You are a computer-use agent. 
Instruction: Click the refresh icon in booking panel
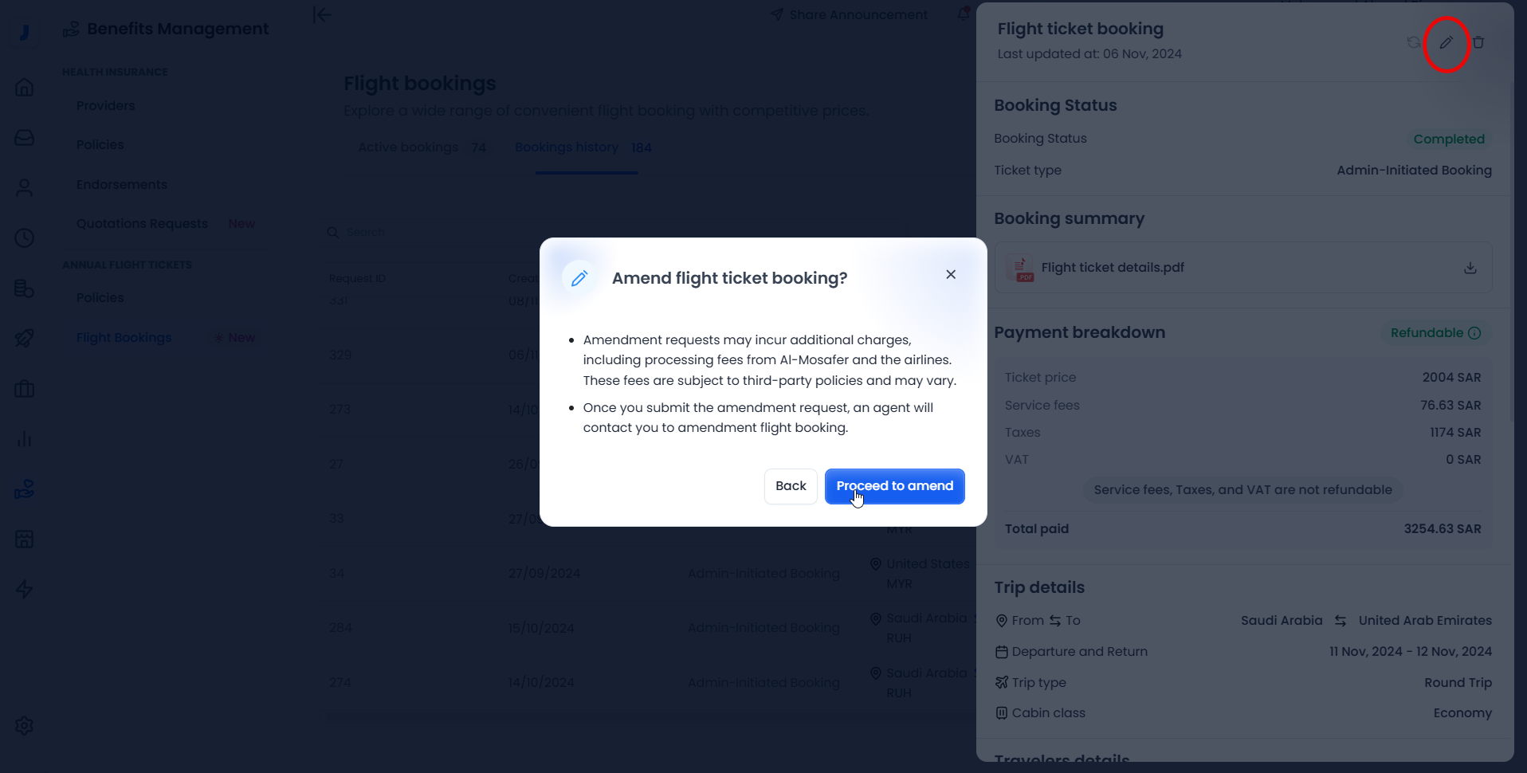pos(1414,43)
